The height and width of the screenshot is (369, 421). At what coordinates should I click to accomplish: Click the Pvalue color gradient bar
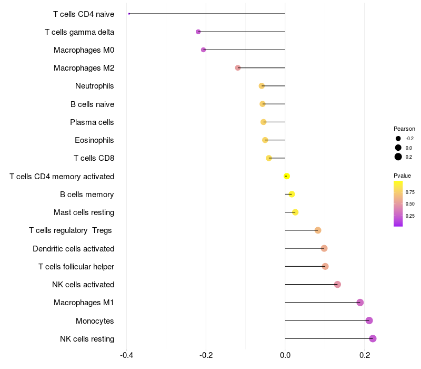pyautogui.click(x=398, y=203)
